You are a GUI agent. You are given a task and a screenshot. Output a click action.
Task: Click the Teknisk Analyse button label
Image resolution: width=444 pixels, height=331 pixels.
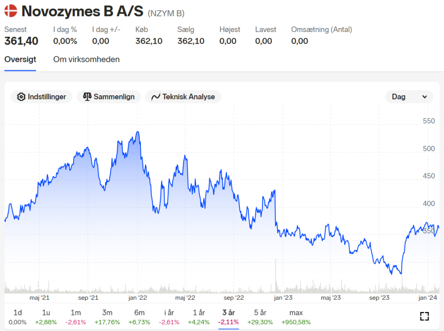[189, 97]
